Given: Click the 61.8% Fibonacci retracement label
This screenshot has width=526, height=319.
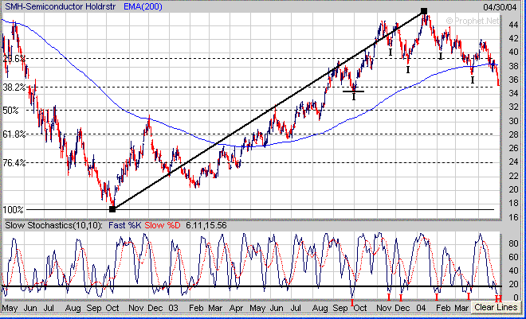Looking at the screenshot, I should click(14, 134).
